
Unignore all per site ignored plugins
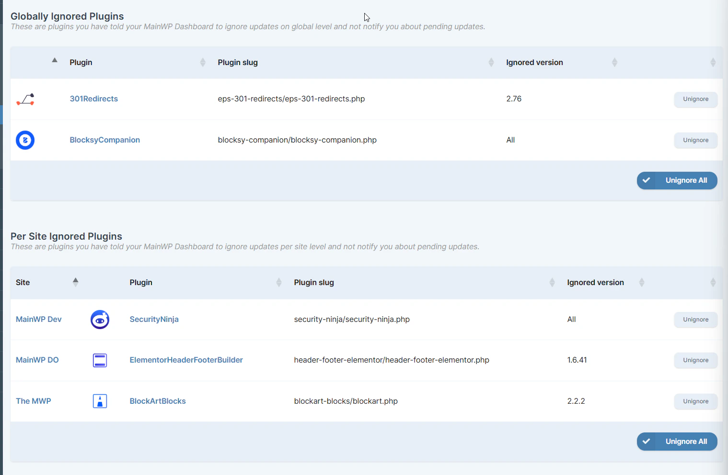[677, 442]
